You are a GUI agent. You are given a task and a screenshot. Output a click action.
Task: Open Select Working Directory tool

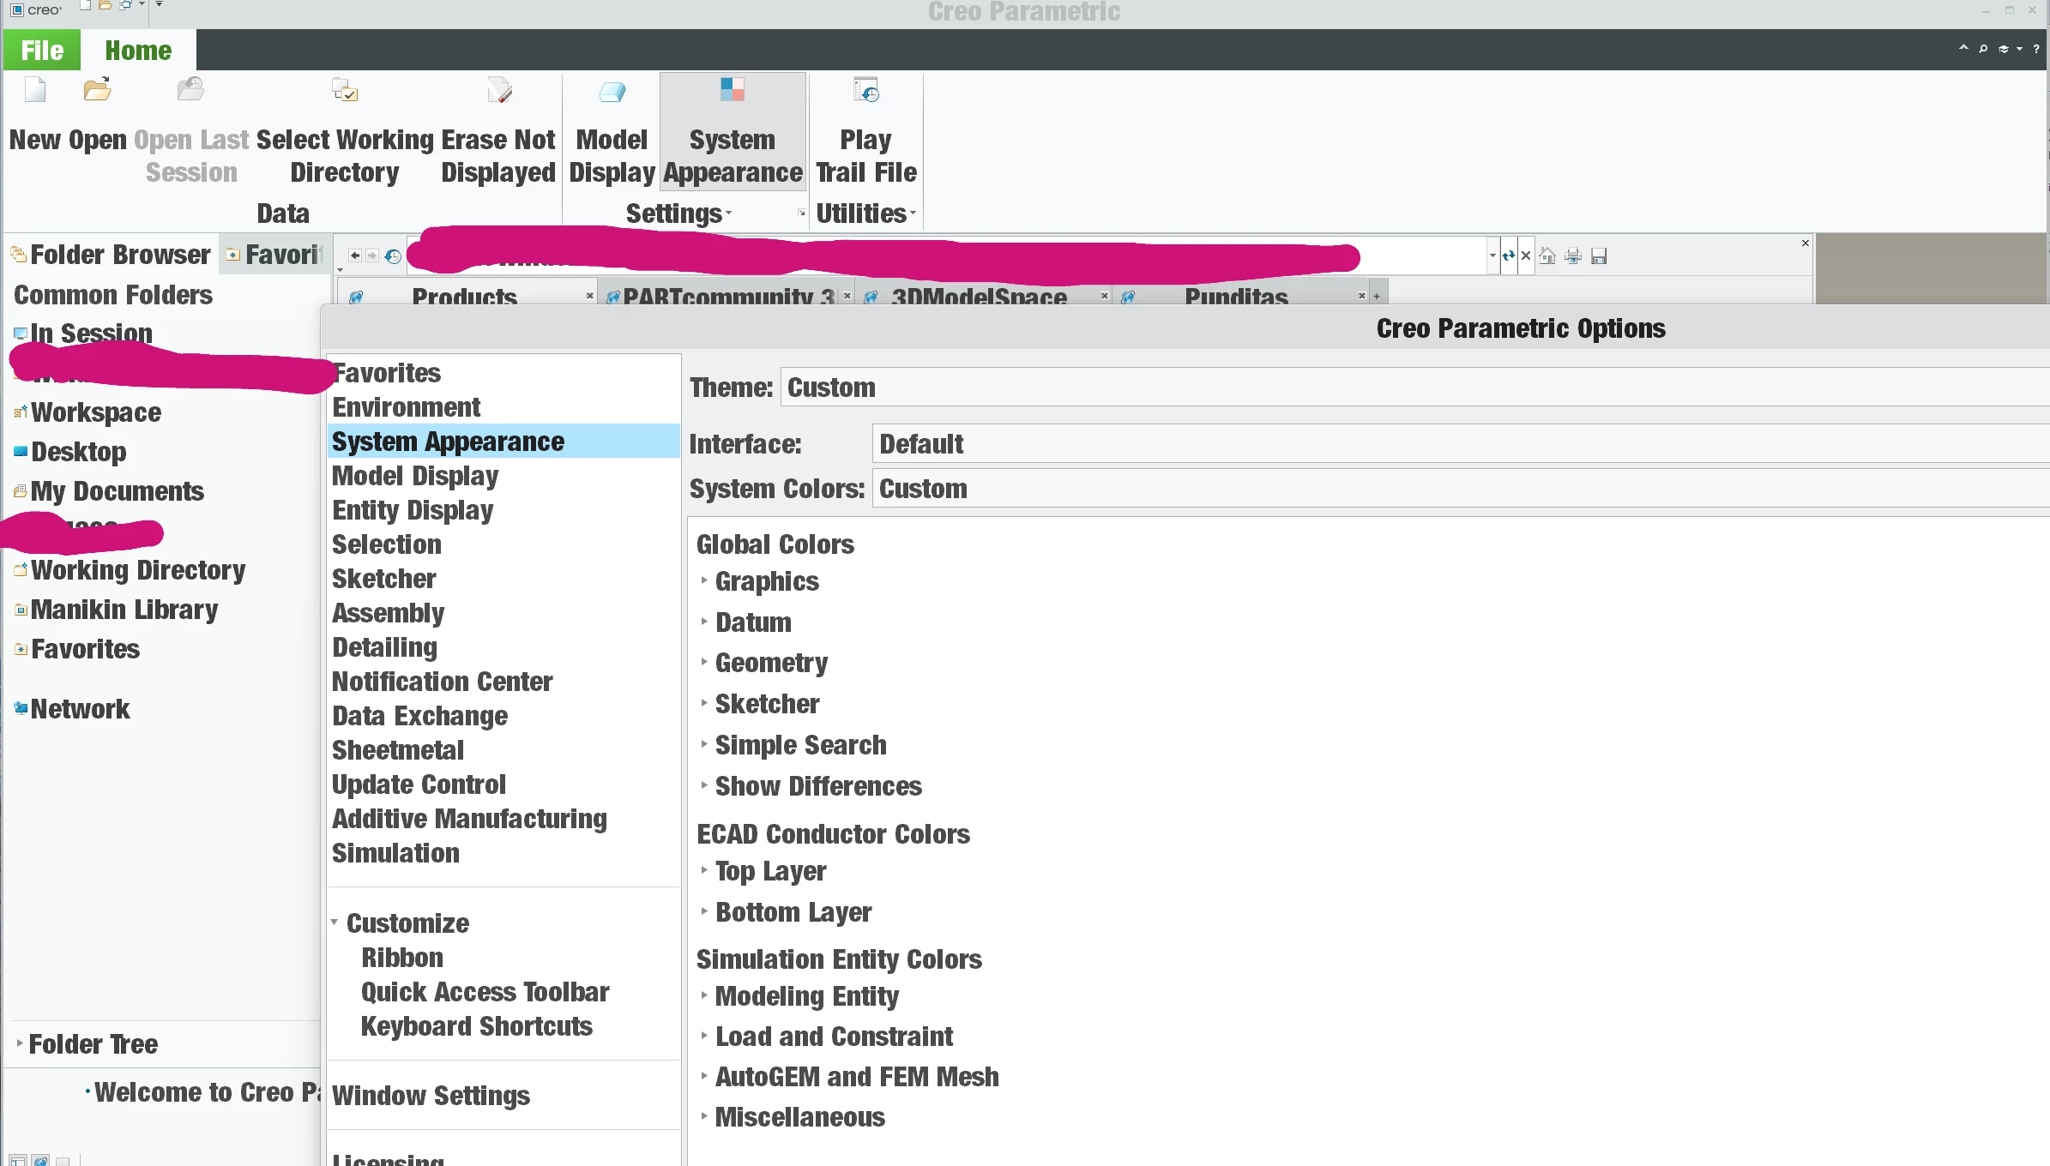[x=345, y=91]
